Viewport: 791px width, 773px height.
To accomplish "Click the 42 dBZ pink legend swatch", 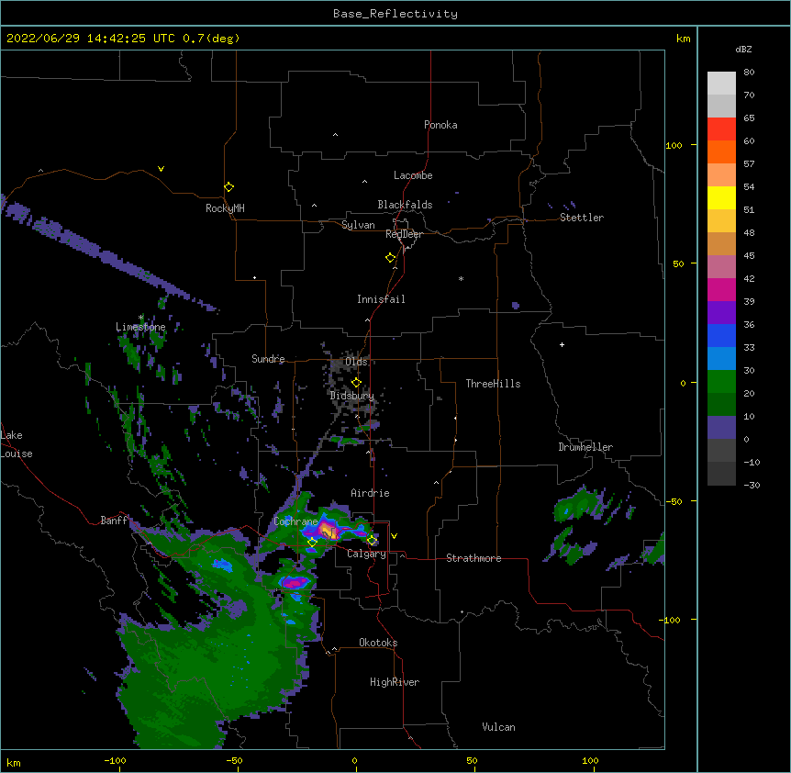I will point(721,267).
